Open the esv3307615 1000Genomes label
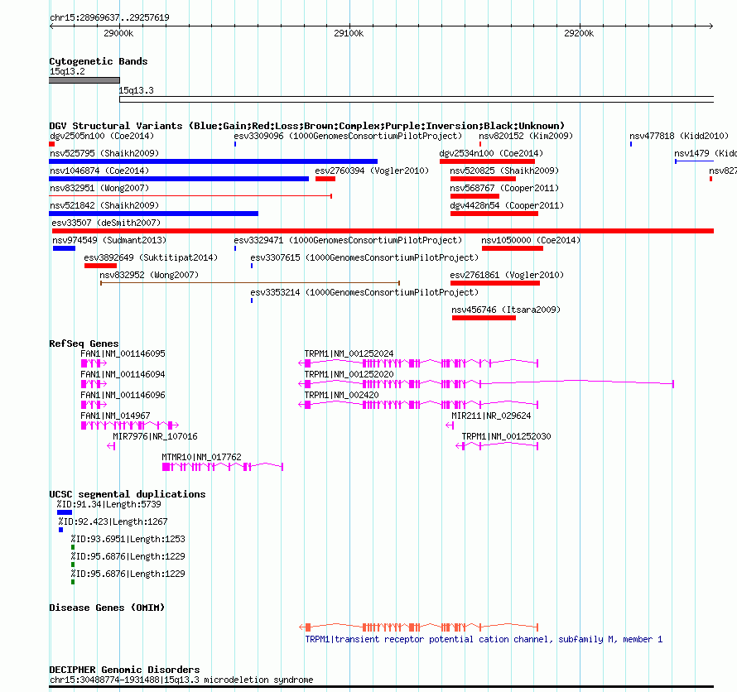 click(364, 257)
